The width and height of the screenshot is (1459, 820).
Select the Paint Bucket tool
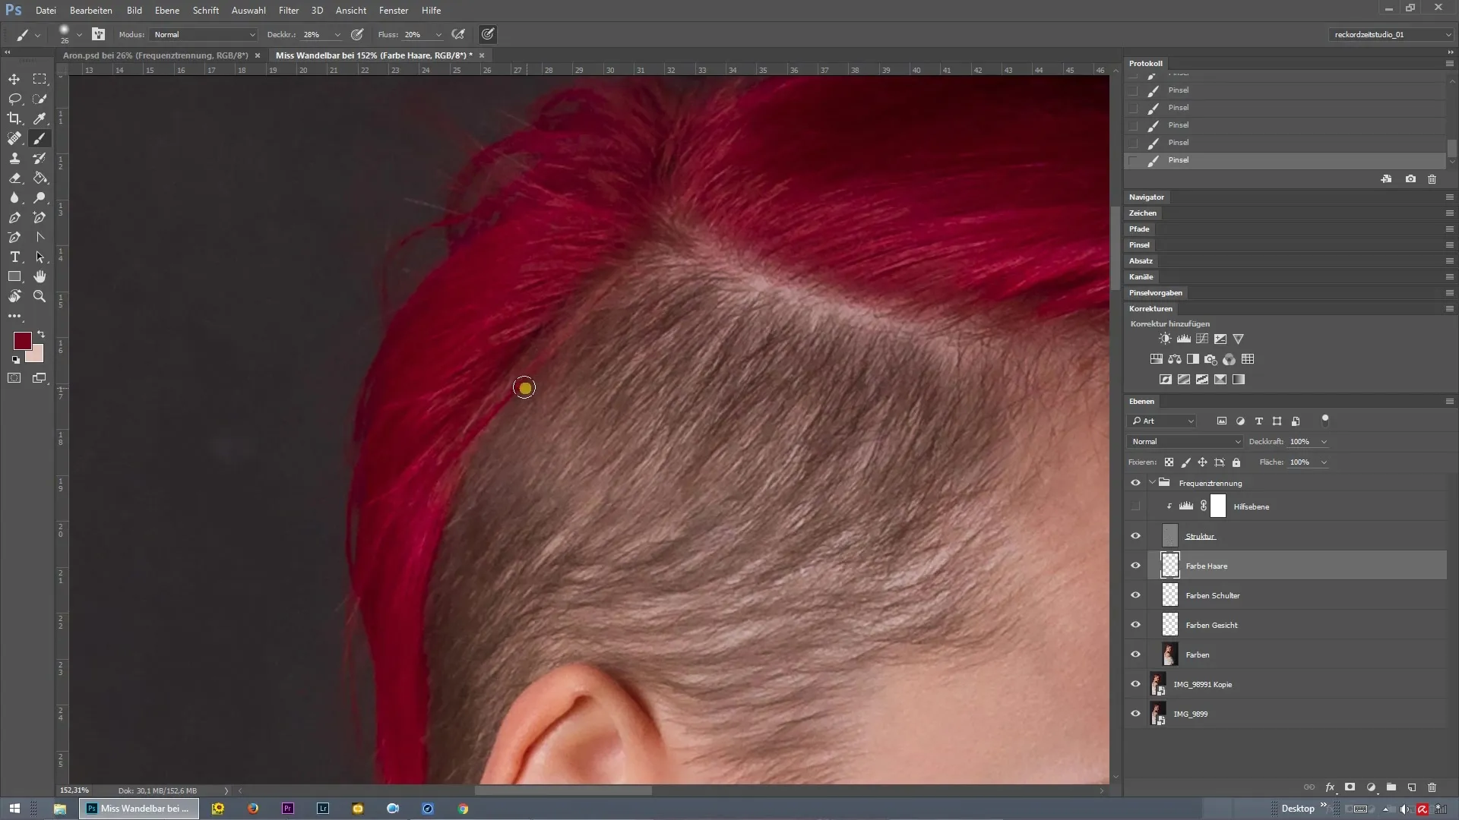(40, 178)
